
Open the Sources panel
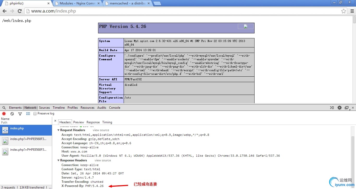(44, 108)
